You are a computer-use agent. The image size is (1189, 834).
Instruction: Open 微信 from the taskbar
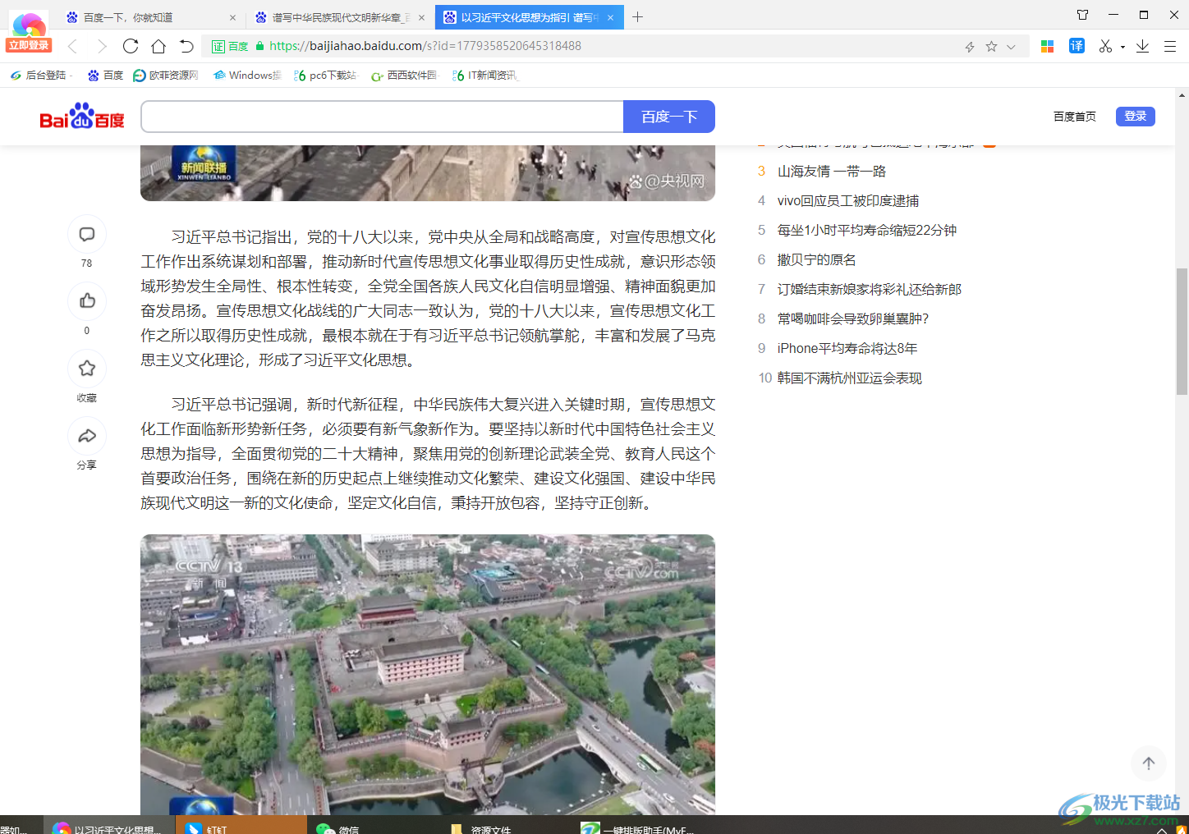[x=374, y=826]
